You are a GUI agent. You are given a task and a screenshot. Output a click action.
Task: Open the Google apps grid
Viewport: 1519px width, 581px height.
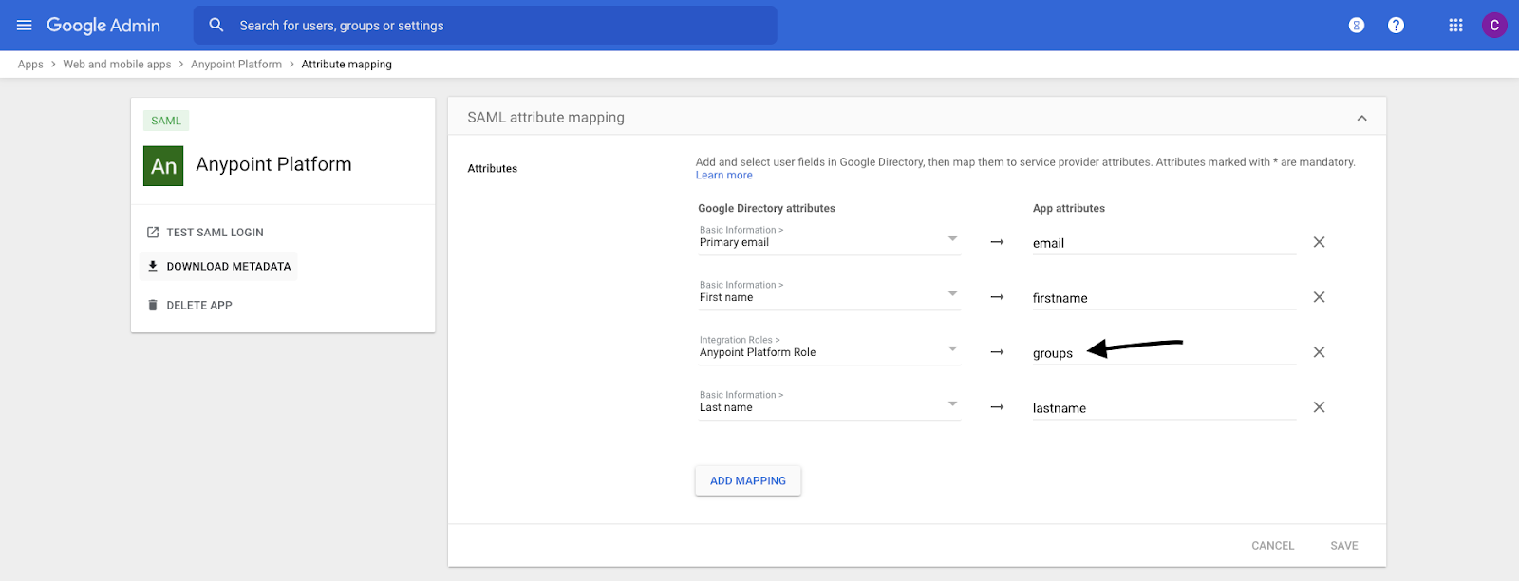point(1455,26)
